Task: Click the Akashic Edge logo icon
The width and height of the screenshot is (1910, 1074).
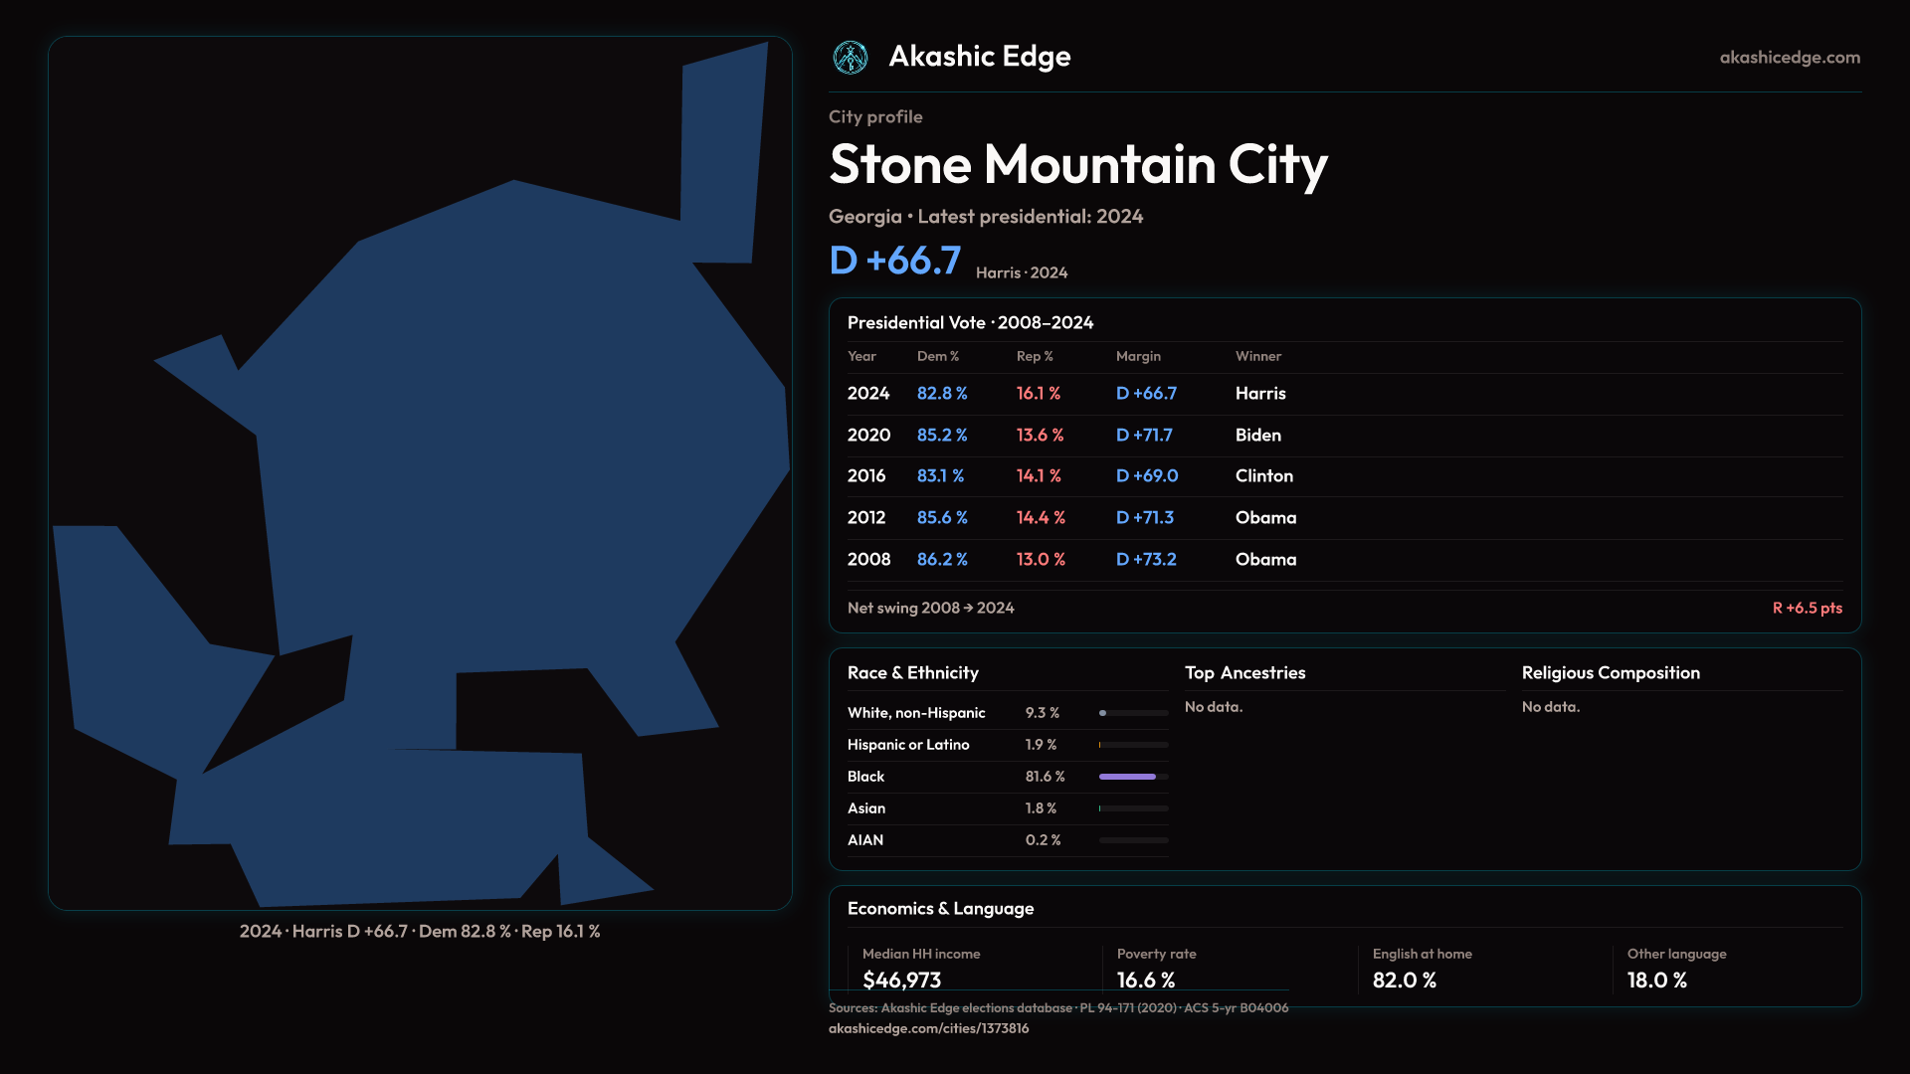Action: point(851,58)
